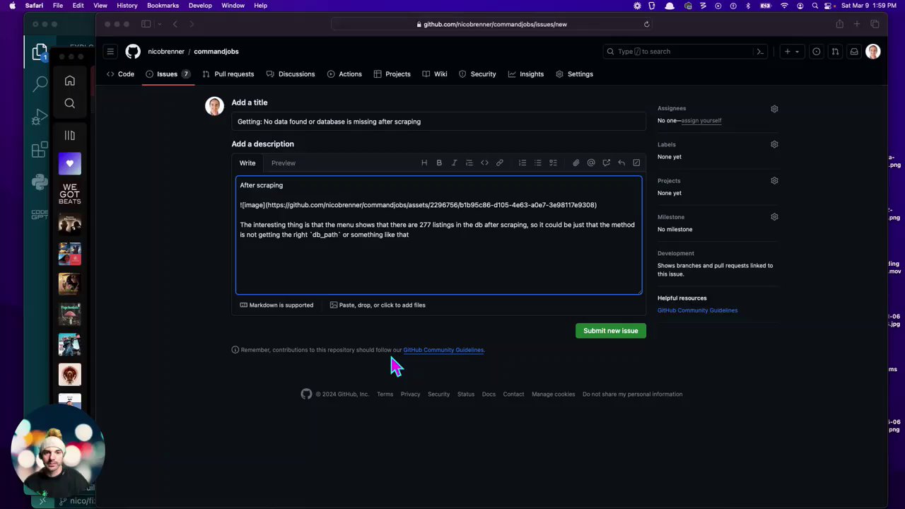The image size is (905, 509).
Task: Edit Projects using the gear icon
Action: (774, 181)
